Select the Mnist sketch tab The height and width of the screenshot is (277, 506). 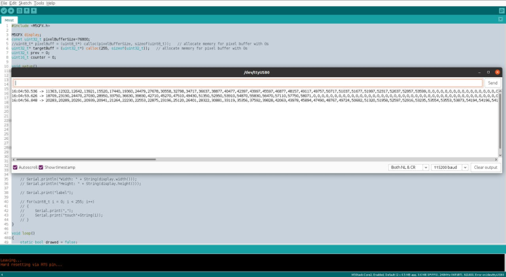[9, 20]
